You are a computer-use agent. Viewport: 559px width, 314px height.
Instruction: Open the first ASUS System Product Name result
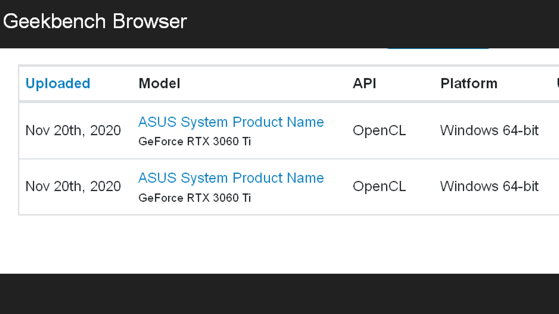[x=231, y=122]
